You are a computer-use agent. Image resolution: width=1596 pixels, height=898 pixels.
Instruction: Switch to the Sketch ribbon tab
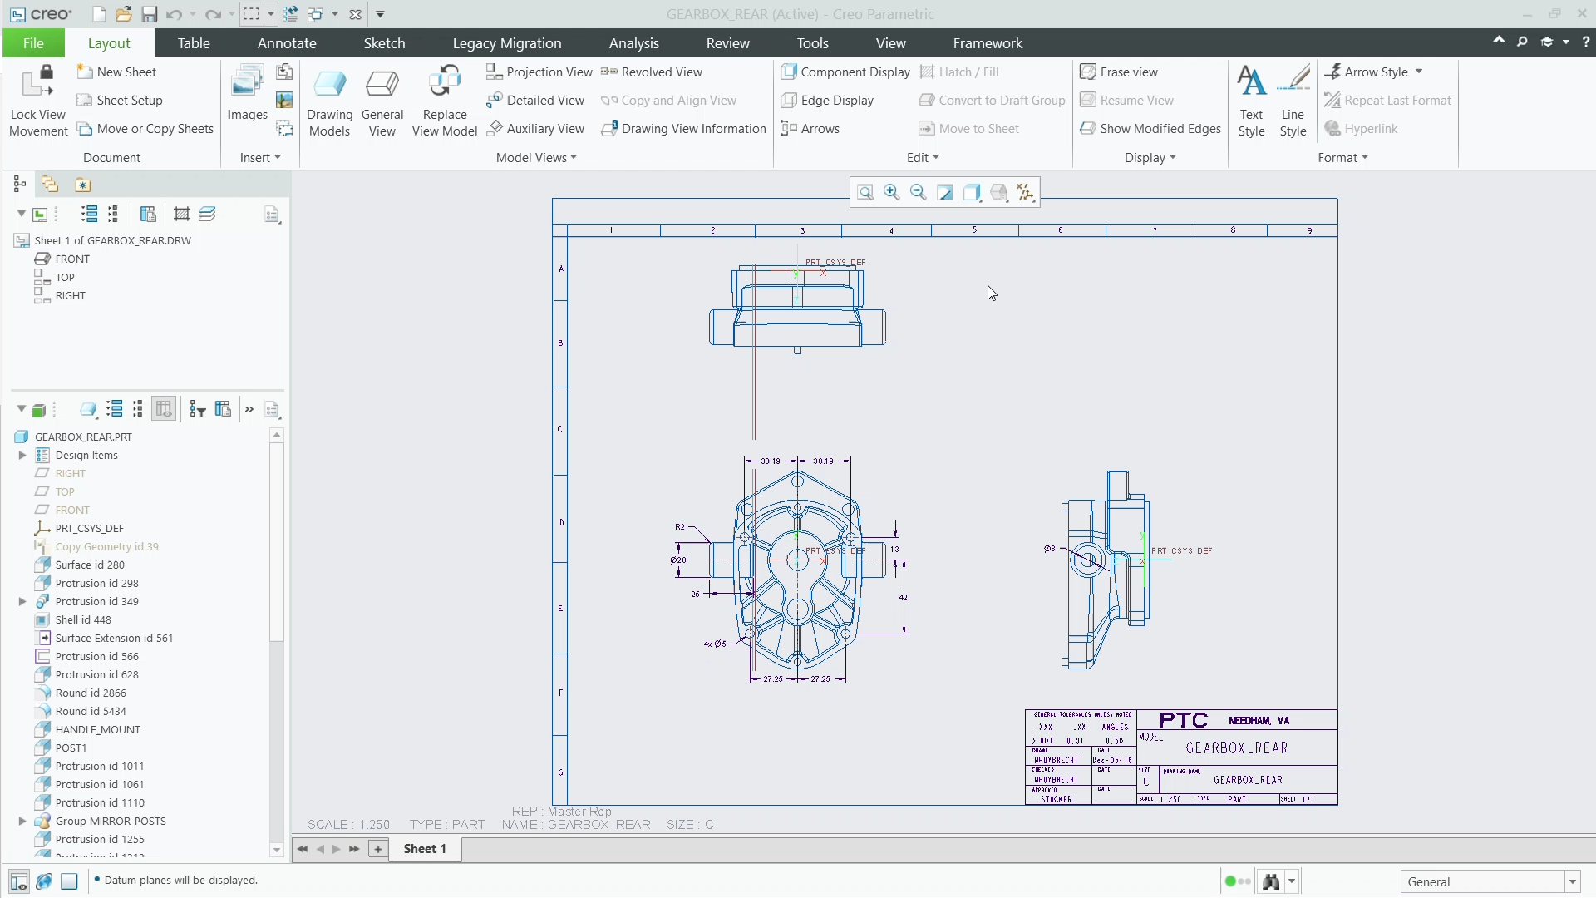point(384,43)
